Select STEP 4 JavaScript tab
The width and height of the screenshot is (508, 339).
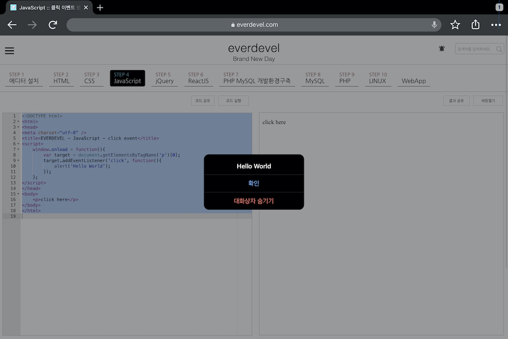tap(128, 78)
